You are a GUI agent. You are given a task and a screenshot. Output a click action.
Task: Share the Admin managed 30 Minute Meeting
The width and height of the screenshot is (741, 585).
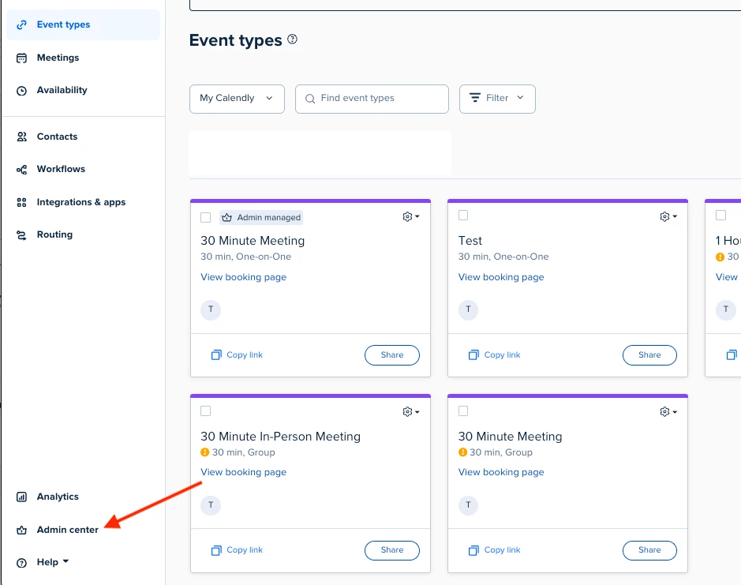(x=391, y=355)
